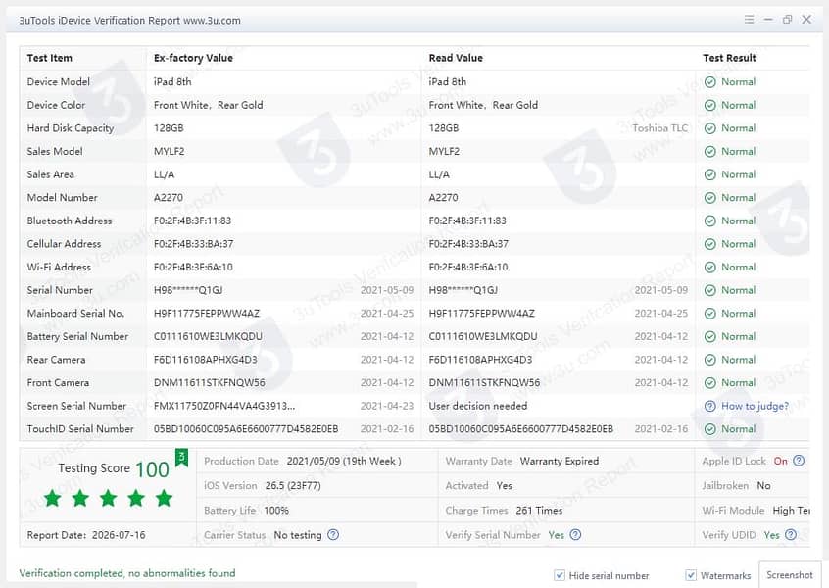Click the Toshiba TLC label

point(659,128)
